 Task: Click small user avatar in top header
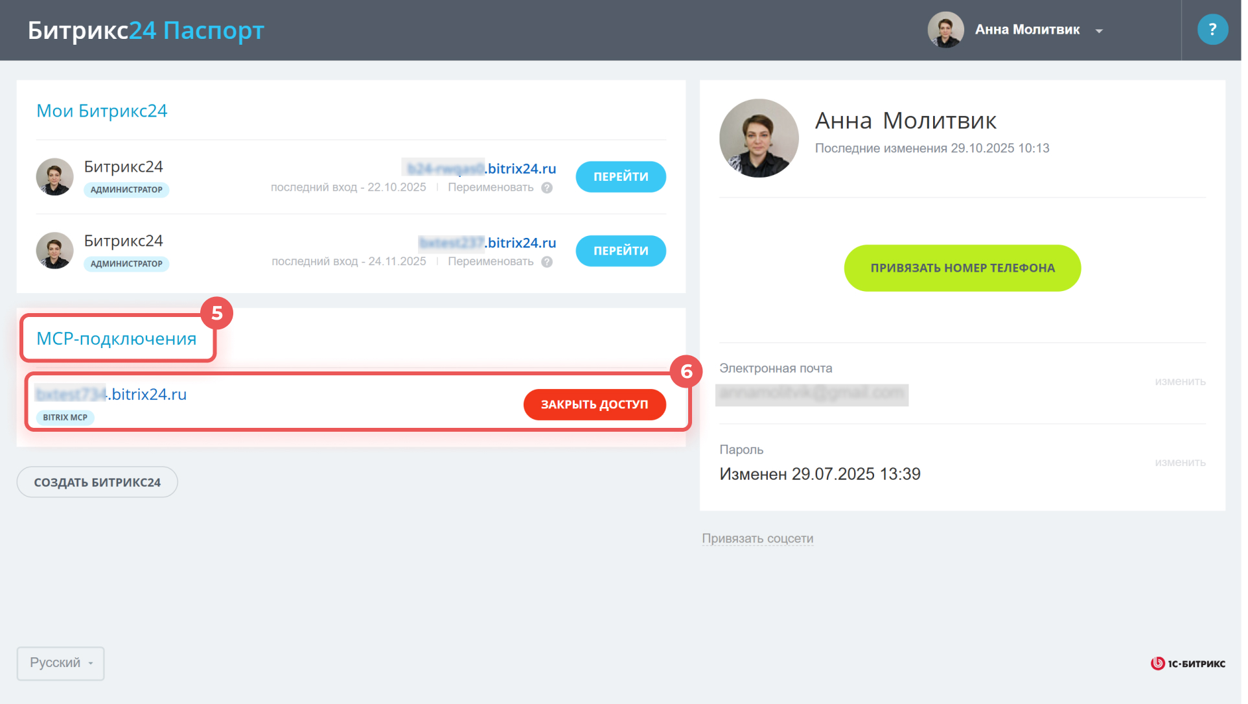(945, 30)
